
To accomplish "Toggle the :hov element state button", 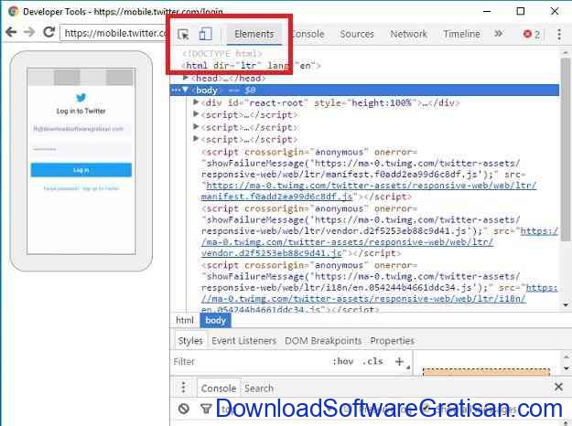I will click(342, 361).
